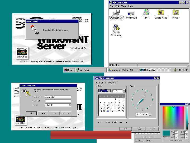Click the analog clock face in Date/Time Properties
Image resolution: width=190 pixels, height=143 pixels.
142,100
